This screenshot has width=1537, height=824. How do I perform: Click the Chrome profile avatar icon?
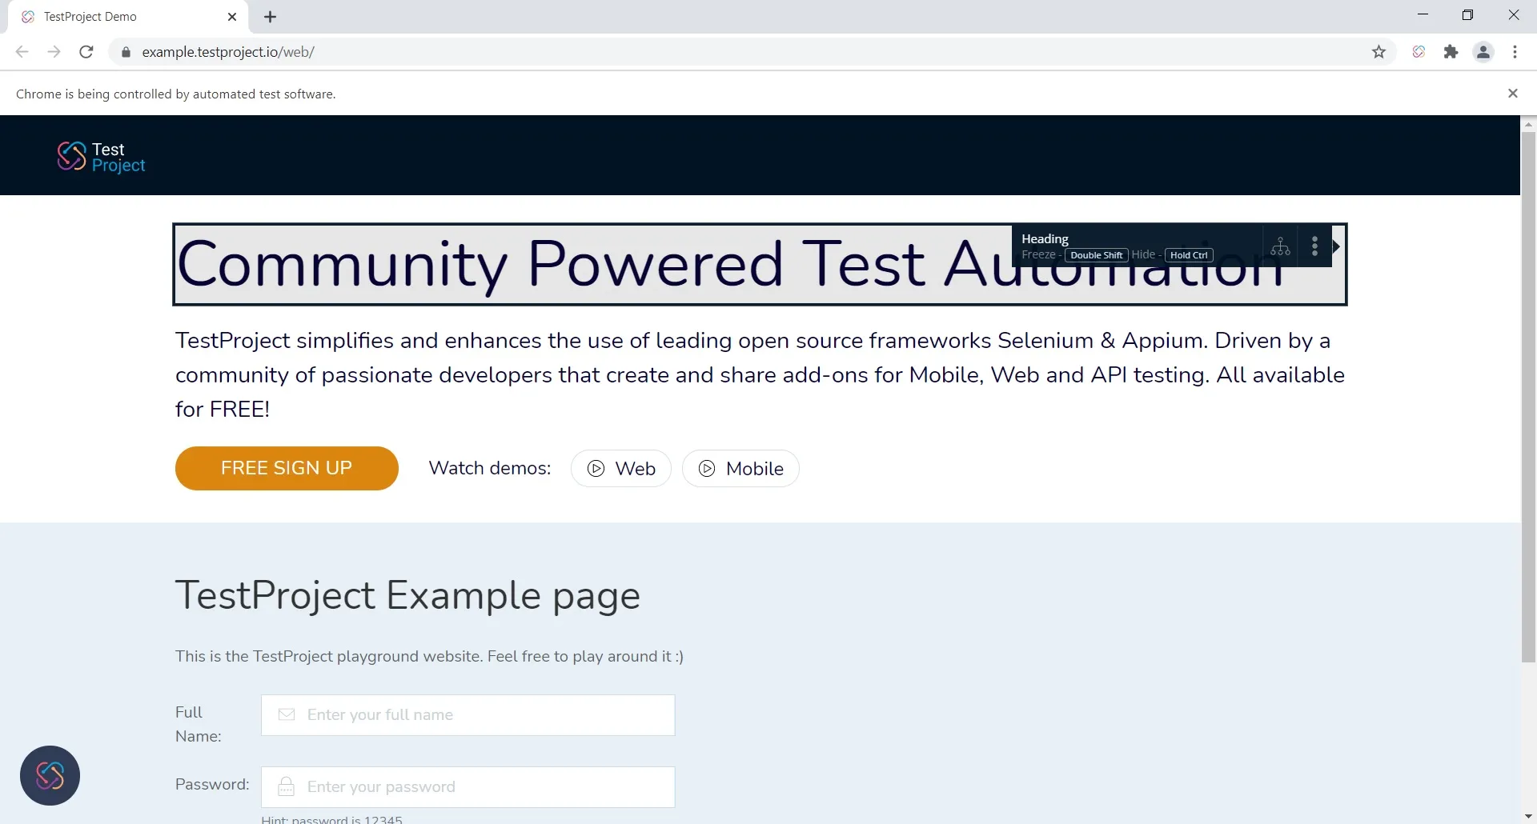1483,51
